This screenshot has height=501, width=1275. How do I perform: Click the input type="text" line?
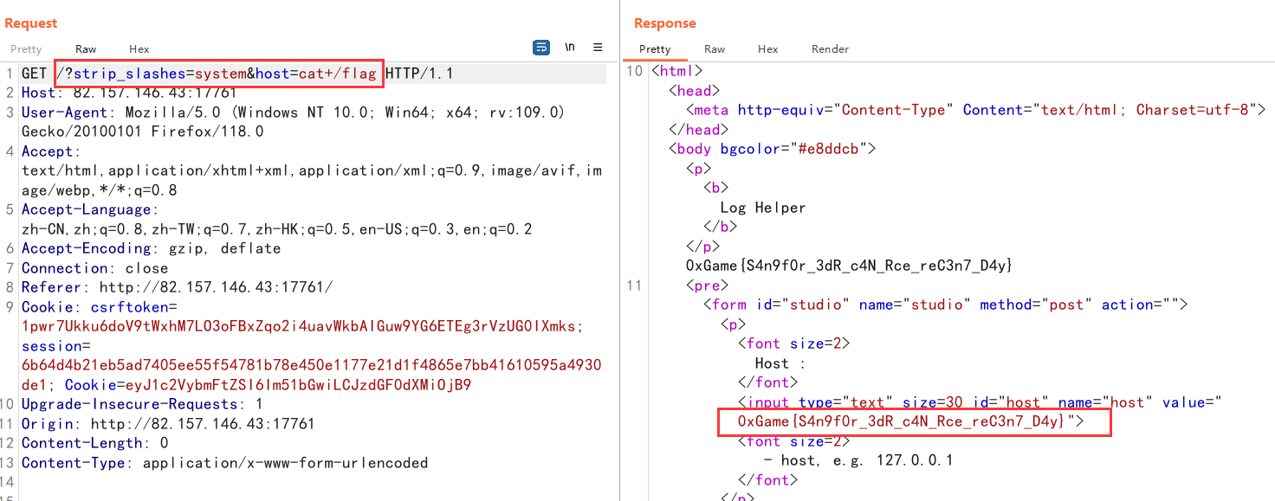980,401
